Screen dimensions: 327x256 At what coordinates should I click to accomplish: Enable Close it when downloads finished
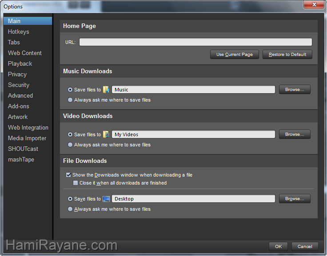[x=76, y=183]
